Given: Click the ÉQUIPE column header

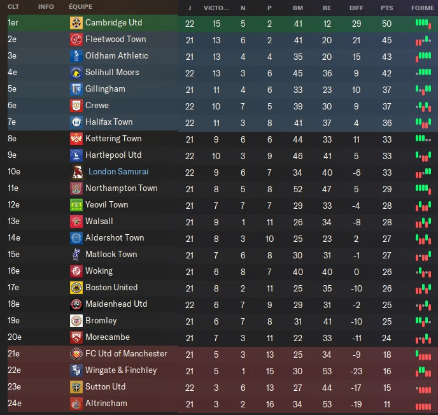Looking at the screenshot, I should [80, 6].
